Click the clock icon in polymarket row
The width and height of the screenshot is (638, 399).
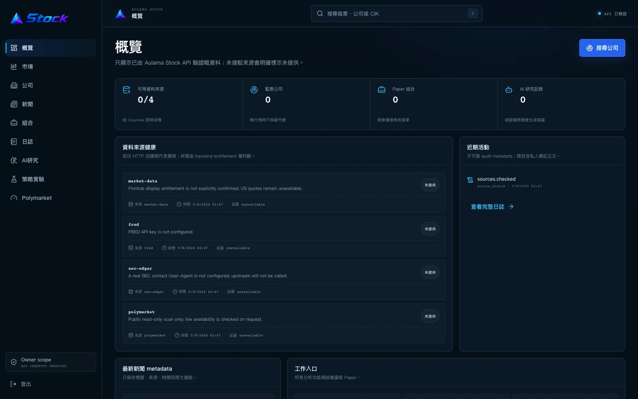coord(177,335)
